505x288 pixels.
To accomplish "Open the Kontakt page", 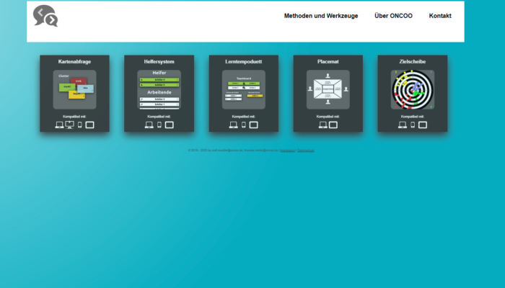I will coord(440,16).
